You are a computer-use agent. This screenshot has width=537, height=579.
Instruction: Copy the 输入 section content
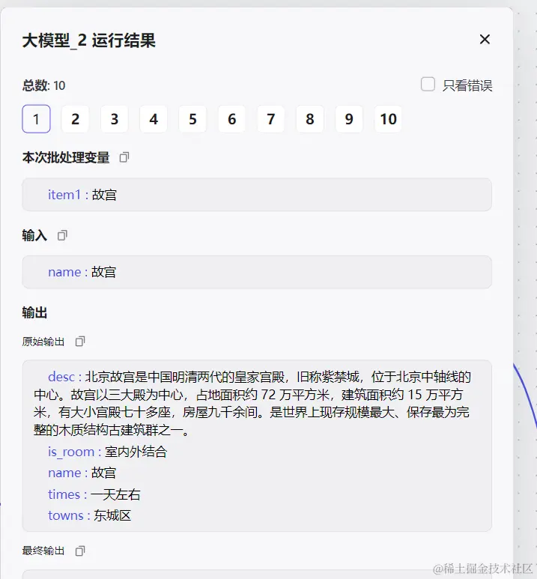(62, 235)
